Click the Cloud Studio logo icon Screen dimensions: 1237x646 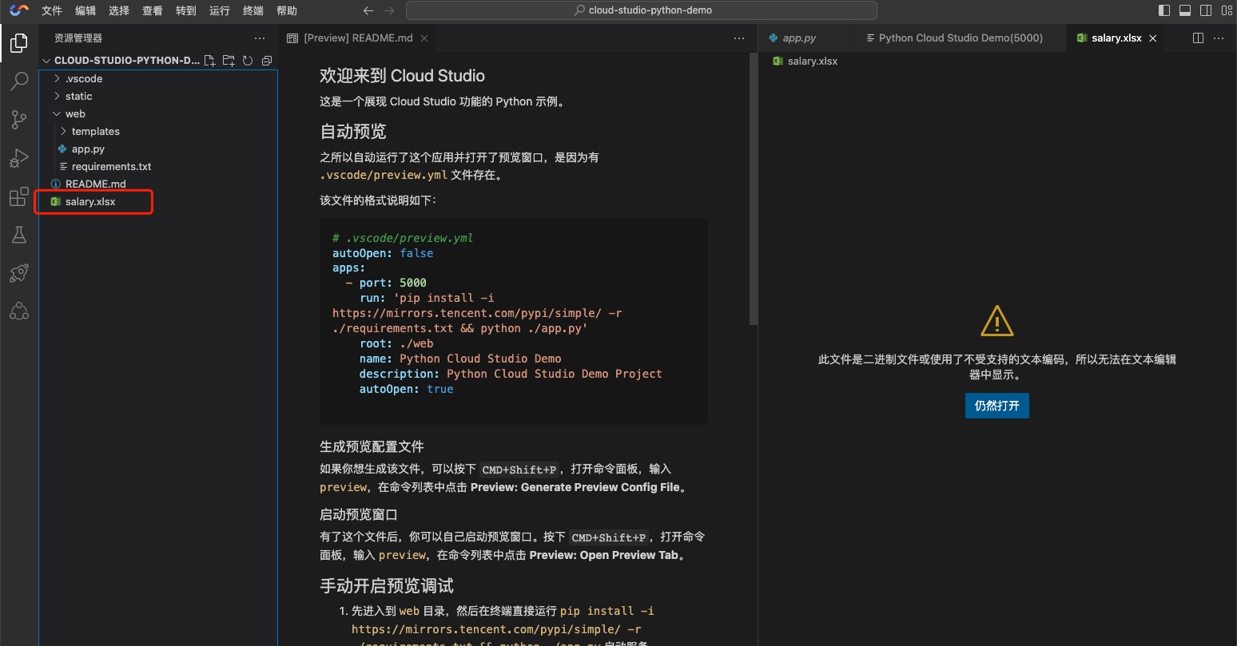pyautogui.click(x=19, y=10)
